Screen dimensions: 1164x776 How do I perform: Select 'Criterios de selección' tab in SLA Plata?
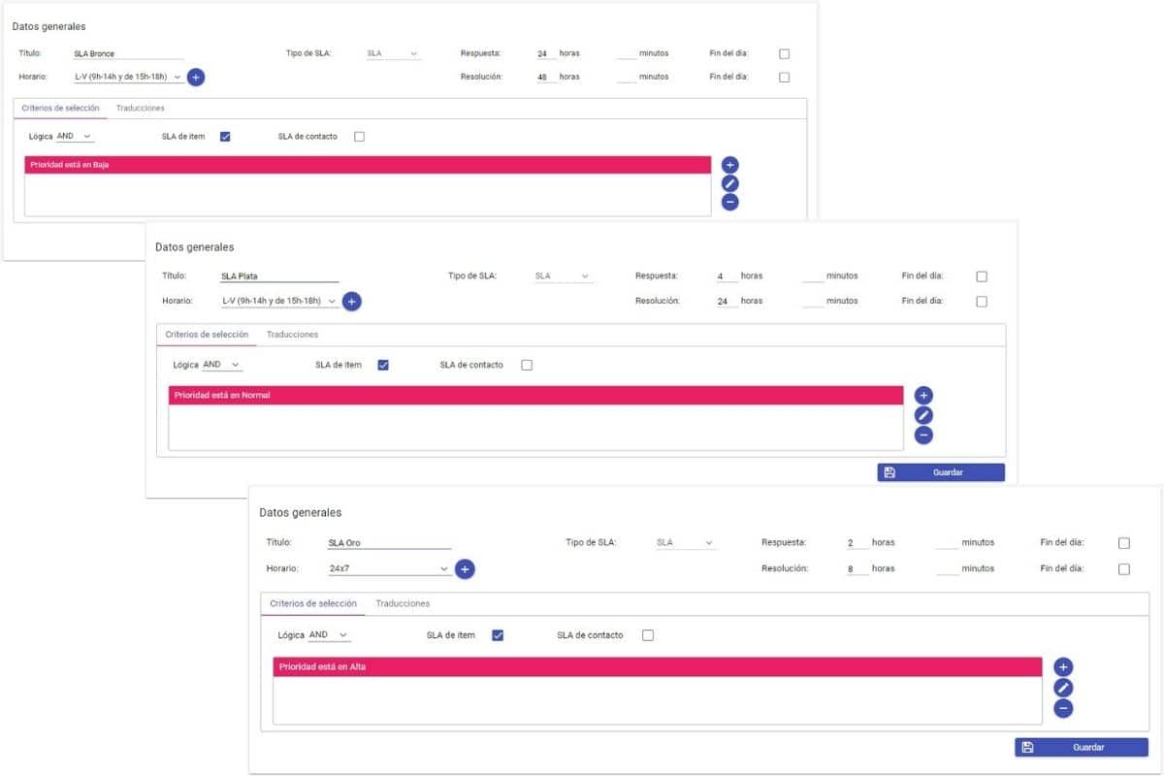pyautogui.click(x=207, y=335)
